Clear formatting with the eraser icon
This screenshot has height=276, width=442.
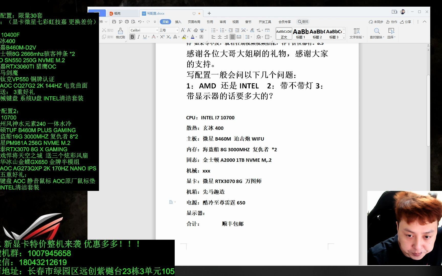pyautogui.click(x=196, y=30)
